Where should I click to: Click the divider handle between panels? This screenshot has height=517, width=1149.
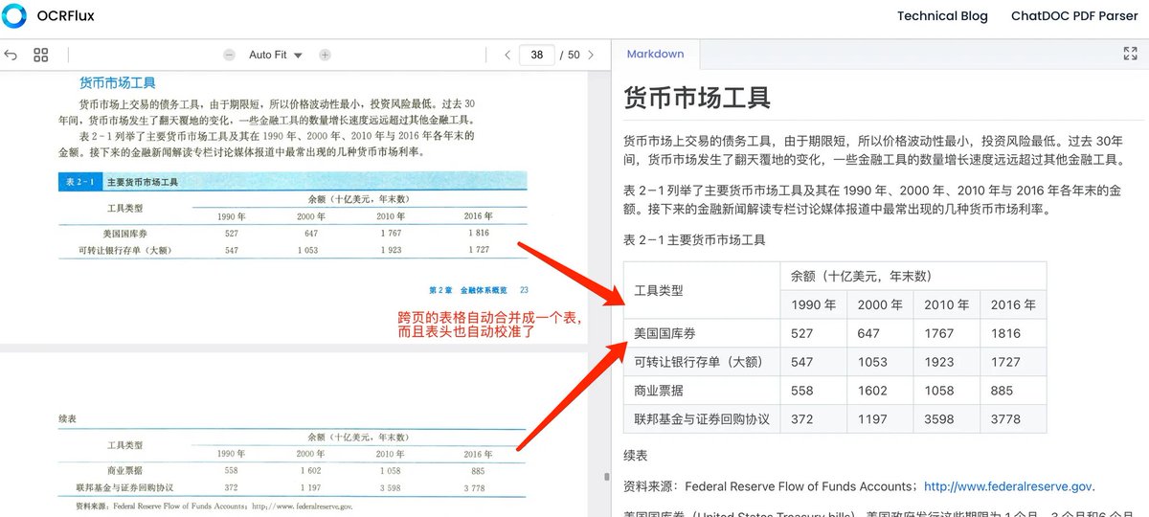click(x=605, y=475)
